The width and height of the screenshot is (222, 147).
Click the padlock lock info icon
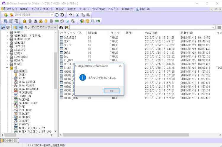pos(41,21)
